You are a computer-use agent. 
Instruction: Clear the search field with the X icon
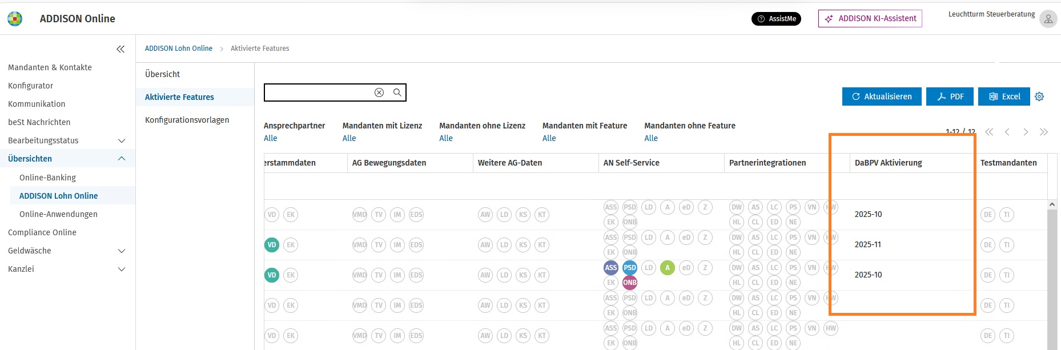click(379, 92)
